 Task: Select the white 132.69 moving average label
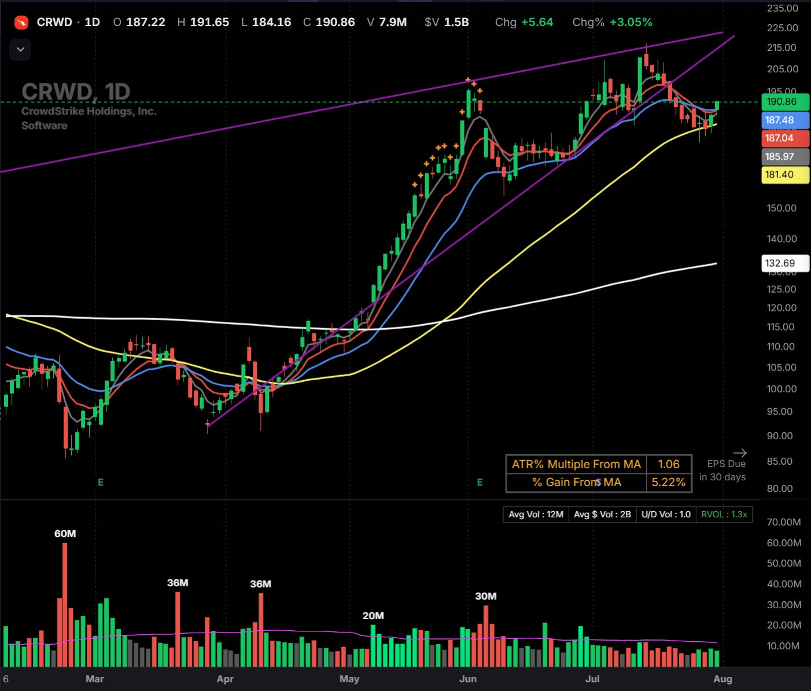(x=785, y=263)
